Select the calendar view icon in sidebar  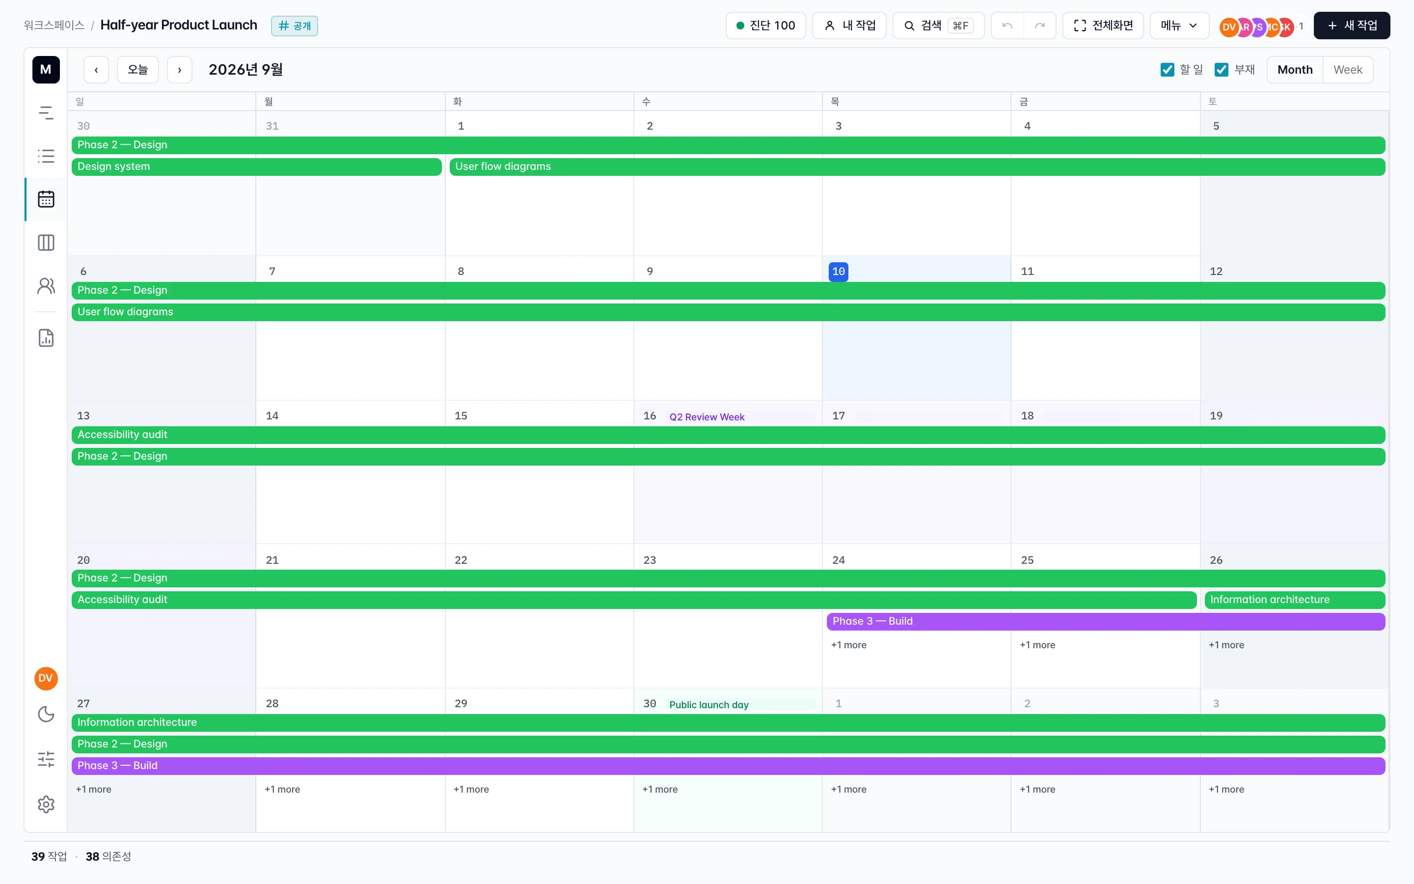pos(46,199)
